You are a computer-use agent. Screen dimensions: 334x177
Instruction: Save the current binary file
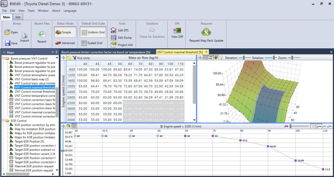(x=11, y=43)
